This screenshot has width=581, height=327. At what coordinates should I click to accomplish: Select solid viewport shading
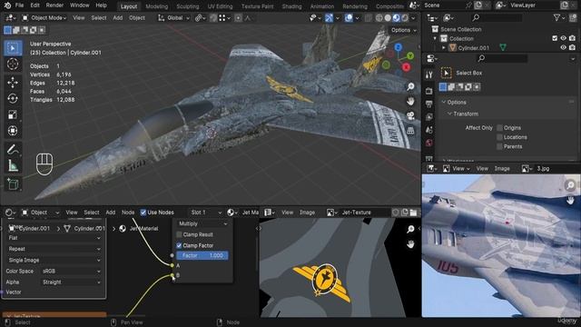coord(388,18)
